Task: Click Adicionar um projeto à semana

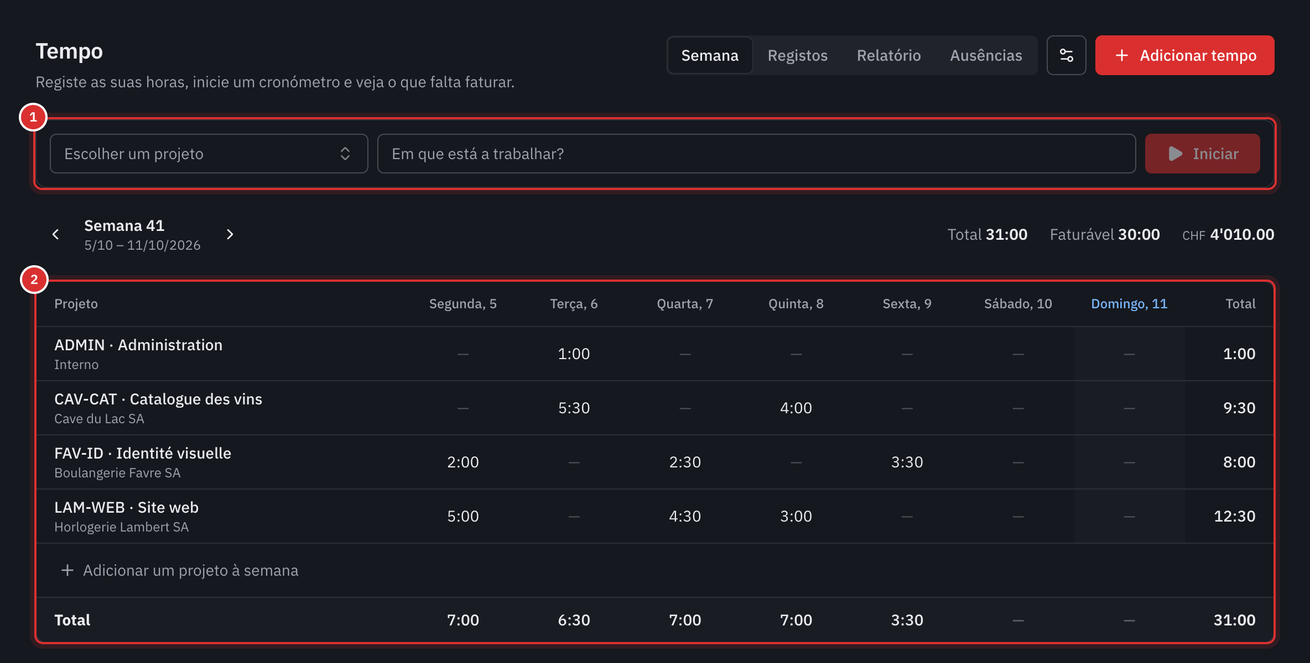Action: pyautogui.click(x=180, y=570)
